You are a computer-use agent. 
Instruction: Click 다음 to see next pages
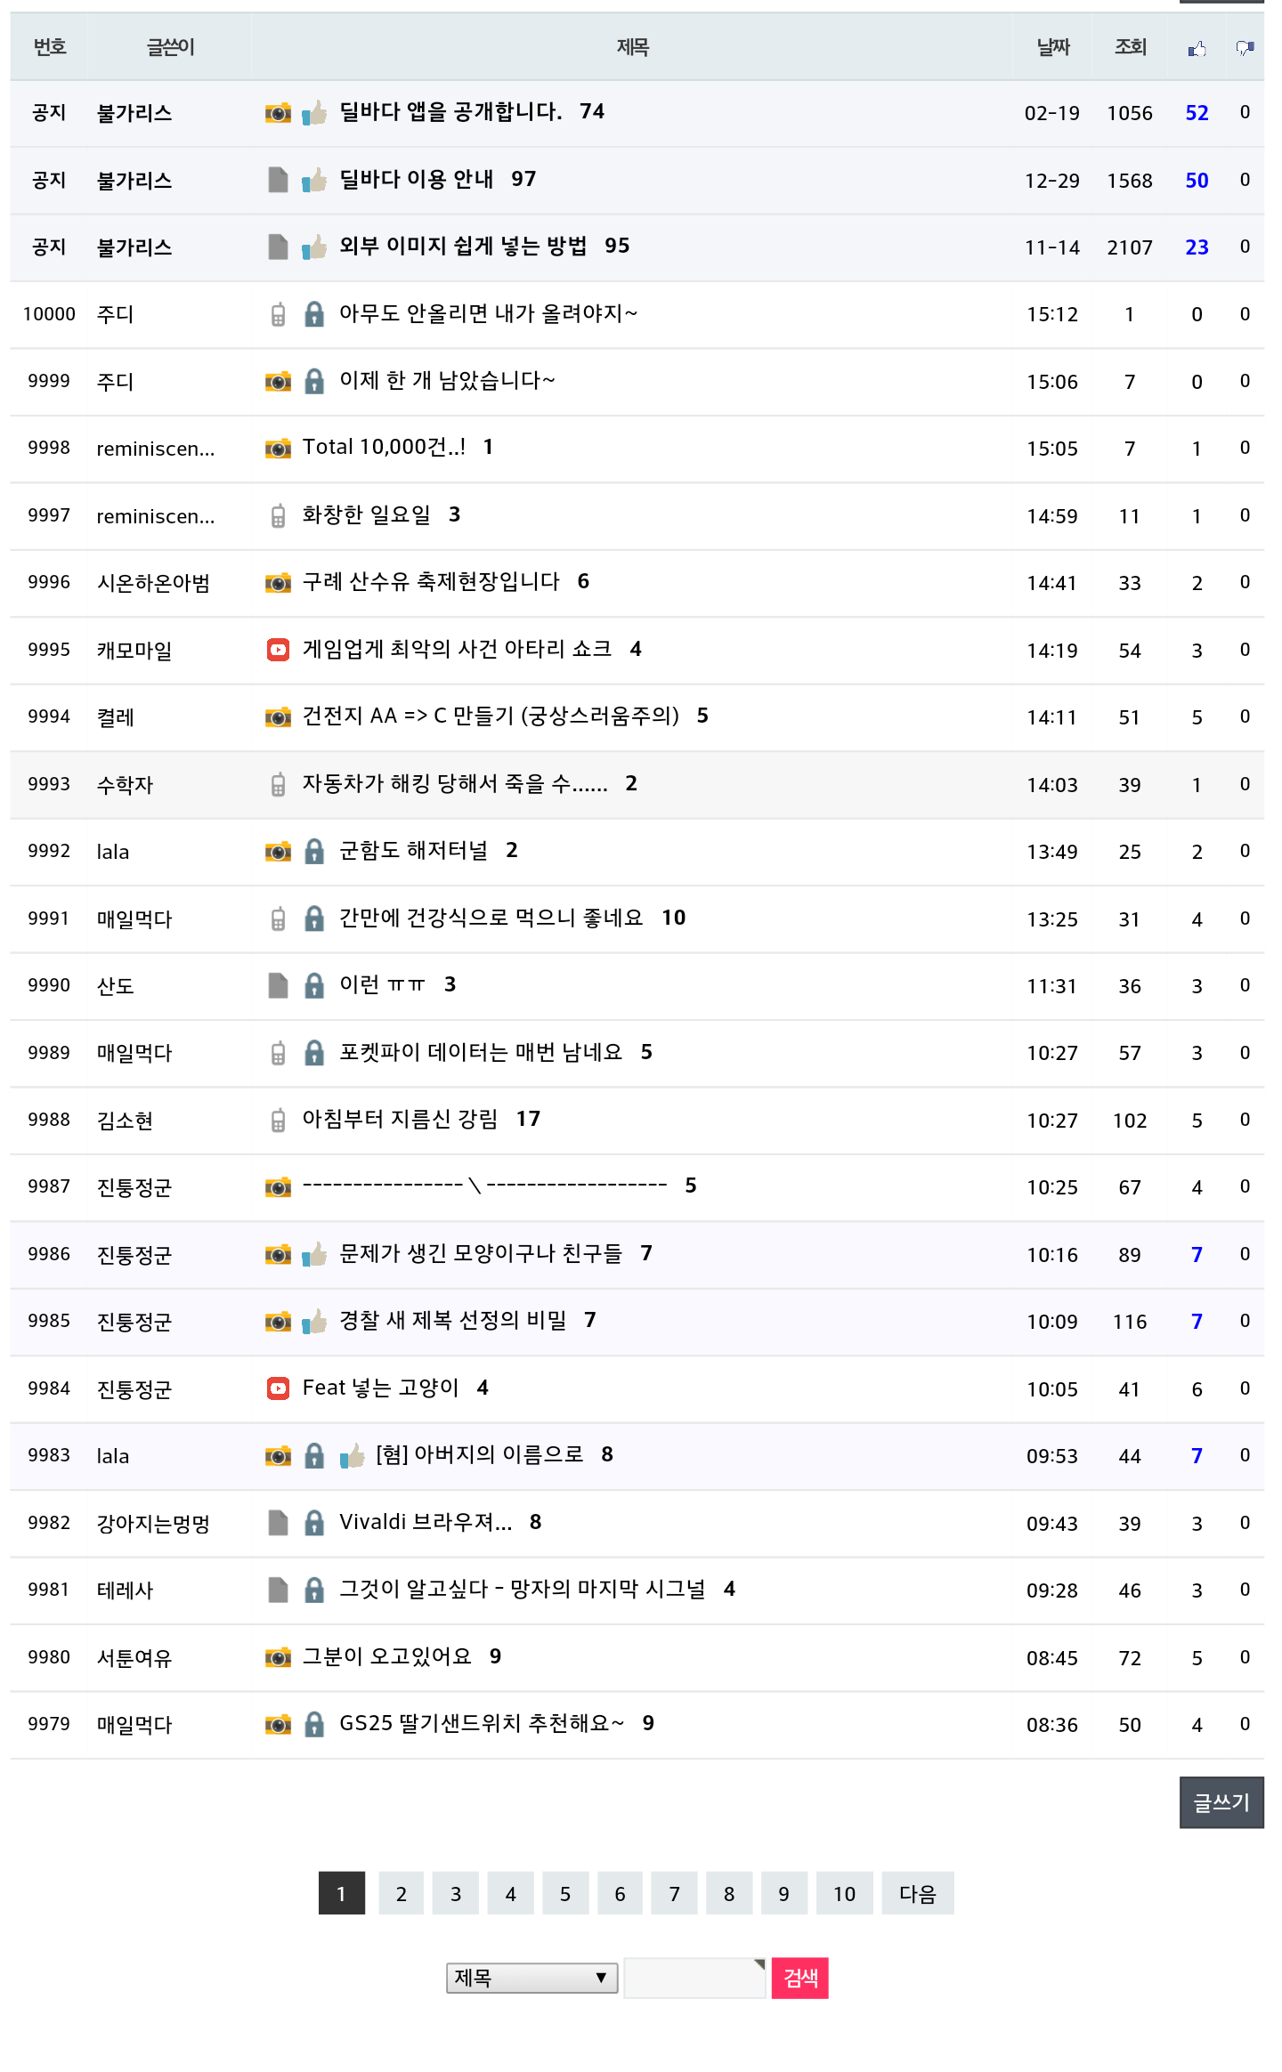coord(917,1893)
